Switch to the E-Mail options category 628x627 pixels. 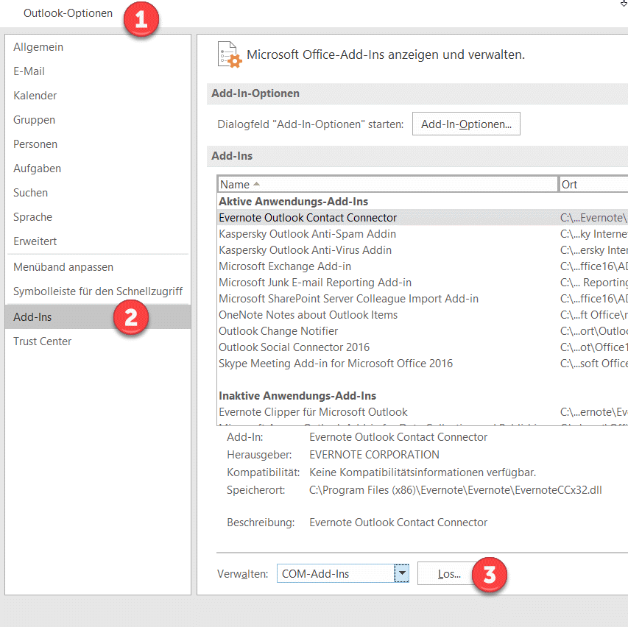(29, 71)
